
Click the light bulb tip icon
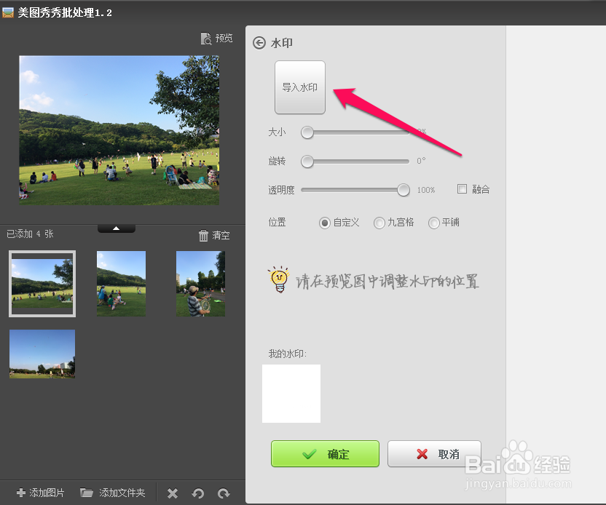tap(279, 279)
